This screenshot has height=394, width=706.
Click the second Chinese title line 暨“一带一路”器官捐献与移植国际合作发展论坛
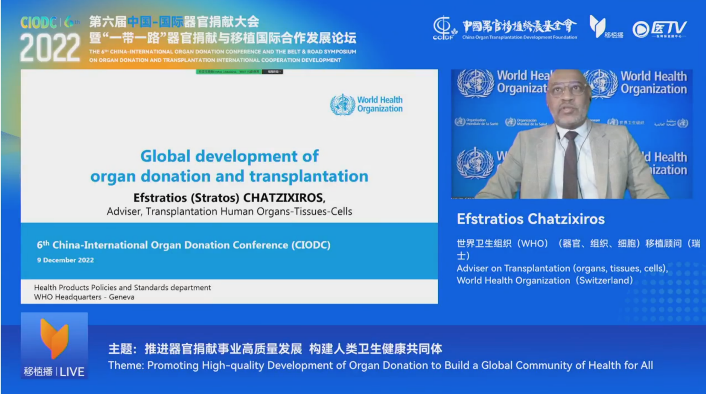pos(223,38)
